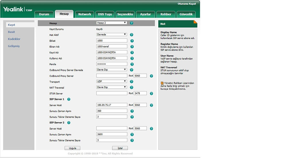The width and height of the screenshot is (281, 158).
Task: Click SIP Server 2 Tekrar Deneme Sayısı field
Action: click(112, 140)
